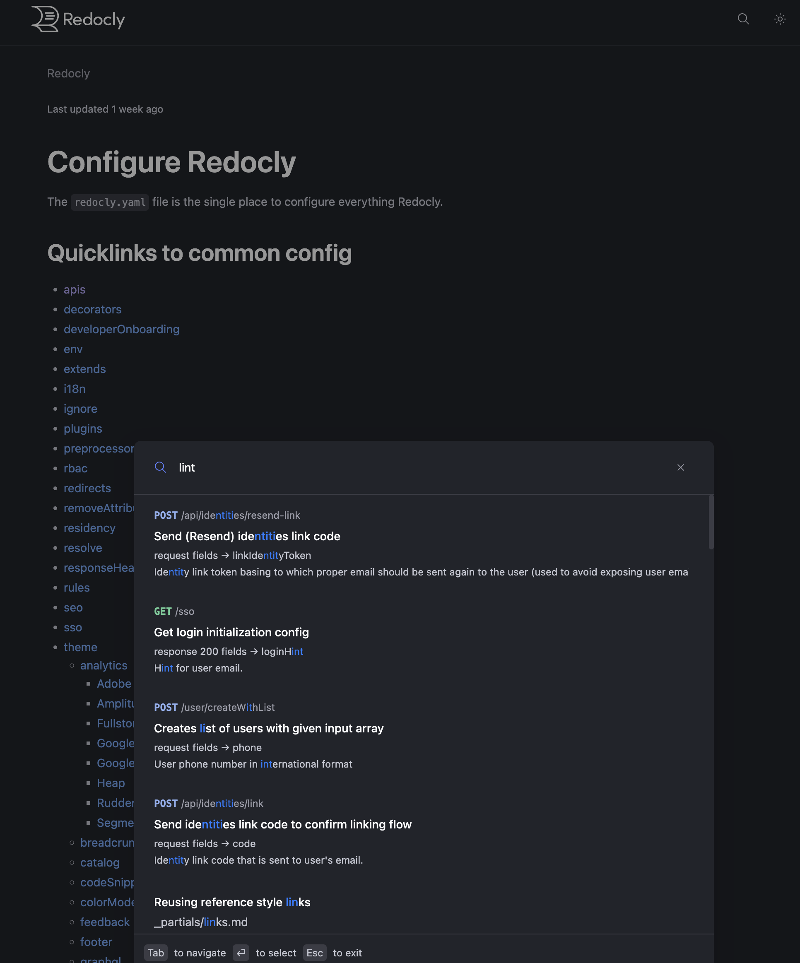
Task: Click the 'POST /api/identities/link' path text
Action: point(209,804)
